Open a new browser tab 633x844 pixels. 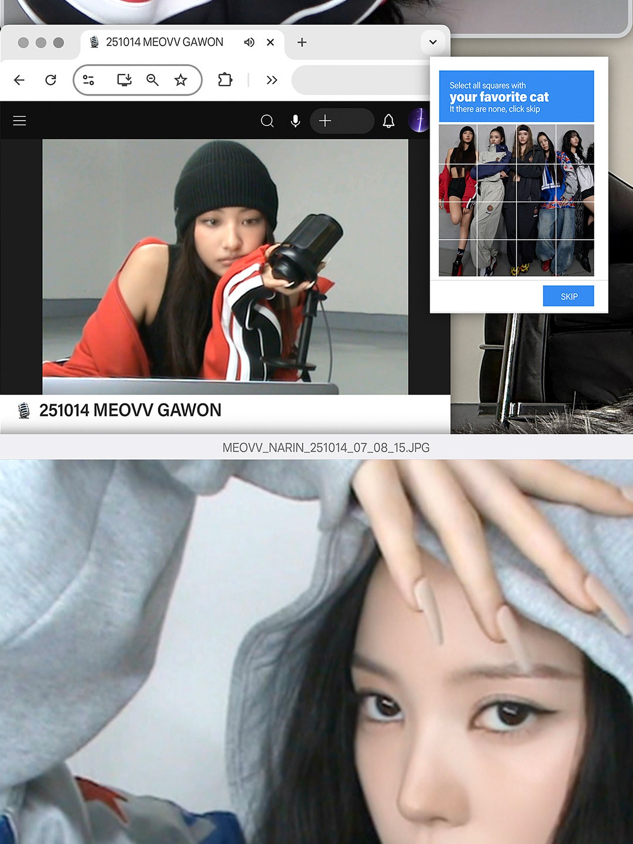click(302, 42)
